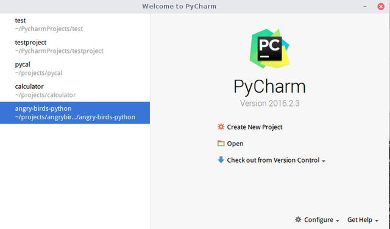Screen dimensions: 390x229
Task: Click the blue Check out download arrow icon
Action: (221, 160)
